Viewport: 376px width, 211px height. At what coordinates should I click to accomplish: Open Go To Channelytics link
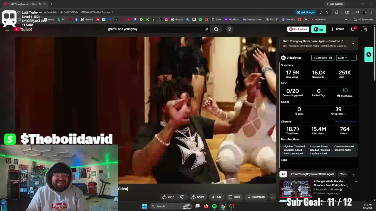click(x=346, y=122)
